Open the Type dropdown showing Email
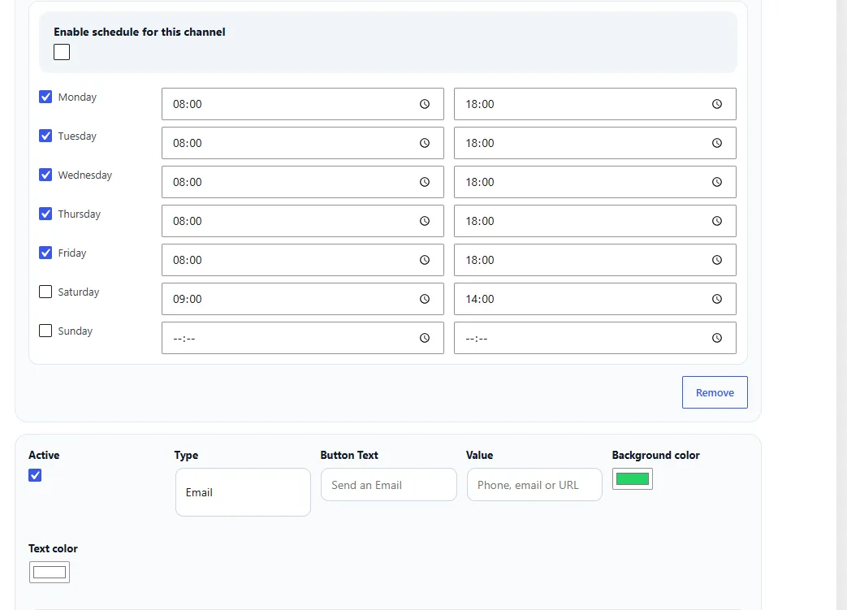847x610 pixels. (x=243, y=492)
